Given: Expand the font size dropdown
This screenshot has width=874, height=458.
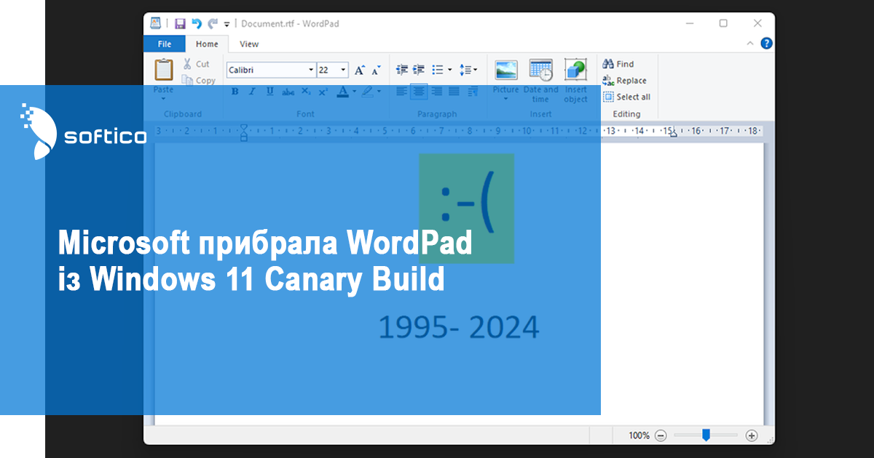Looking at the screenshot, I should tap(344, 71).
